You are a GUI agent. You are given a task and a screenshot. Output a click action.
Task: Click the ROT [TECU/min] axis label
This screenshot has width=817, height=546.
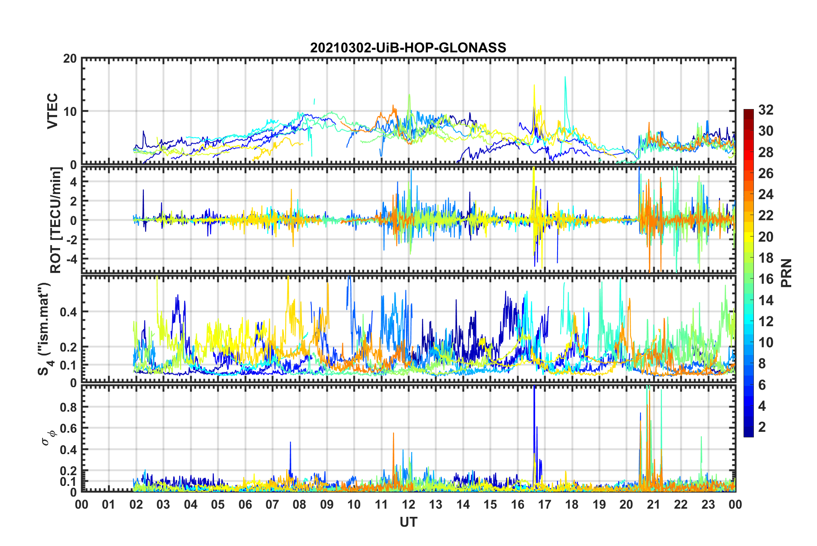[x=56, y=220]
